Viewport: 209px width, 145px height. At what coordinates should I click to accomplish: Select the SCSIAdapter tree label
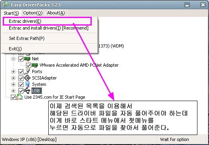pyautogui.click(x=44, y=78)
